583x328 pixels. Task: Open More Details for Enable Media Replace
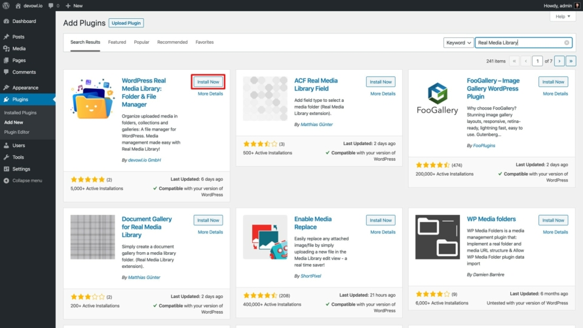pos(383,232)
